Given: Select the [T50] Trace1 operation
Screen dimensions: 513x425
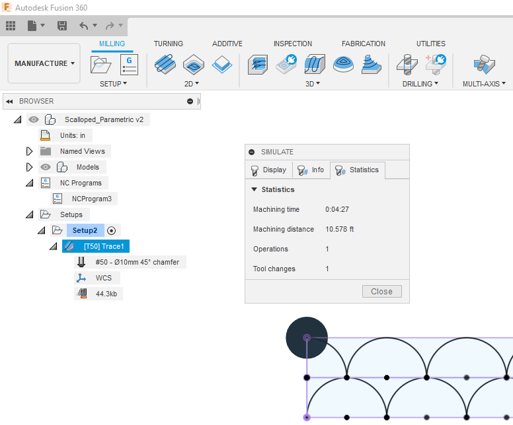Looking at the screenshot, I should 103,246.
